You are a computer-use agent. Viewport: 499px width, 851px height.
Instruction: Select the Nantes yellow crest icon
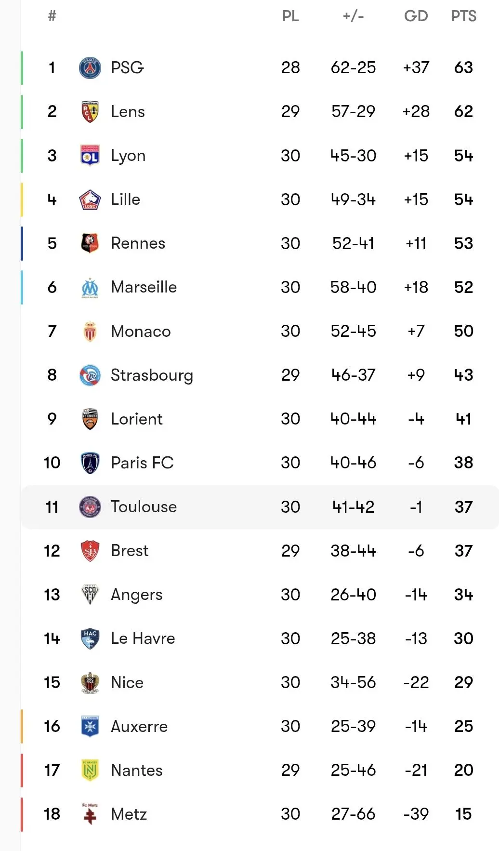90,771
